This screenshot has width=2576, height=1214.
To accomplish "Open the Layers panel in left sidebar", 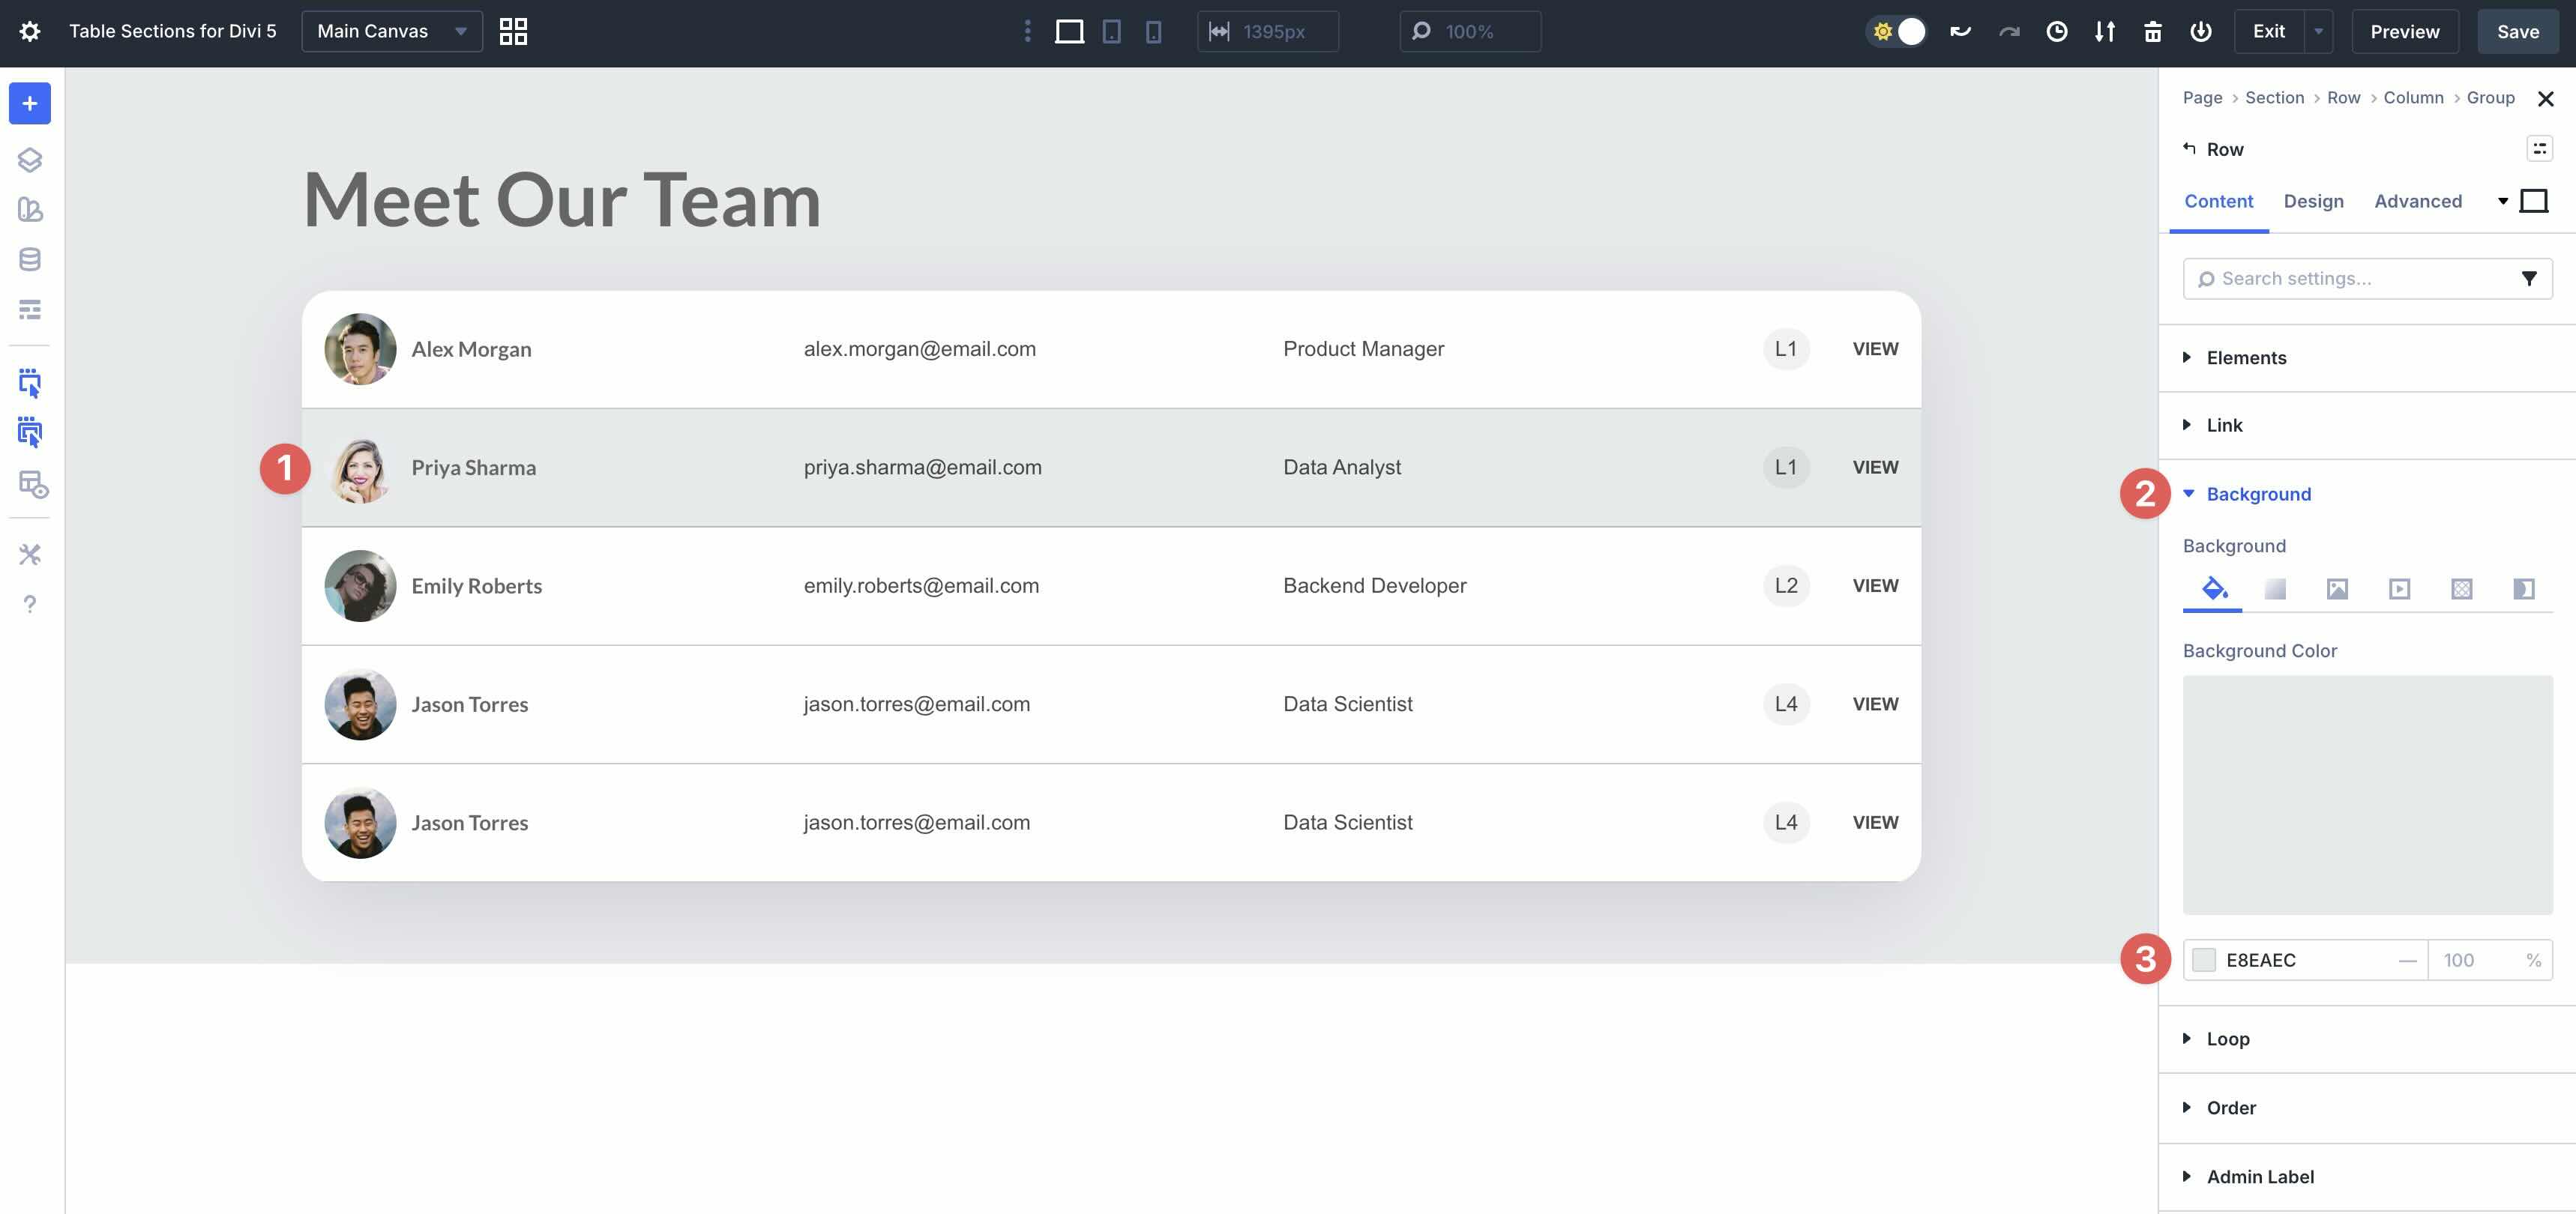I will point(29,159).
